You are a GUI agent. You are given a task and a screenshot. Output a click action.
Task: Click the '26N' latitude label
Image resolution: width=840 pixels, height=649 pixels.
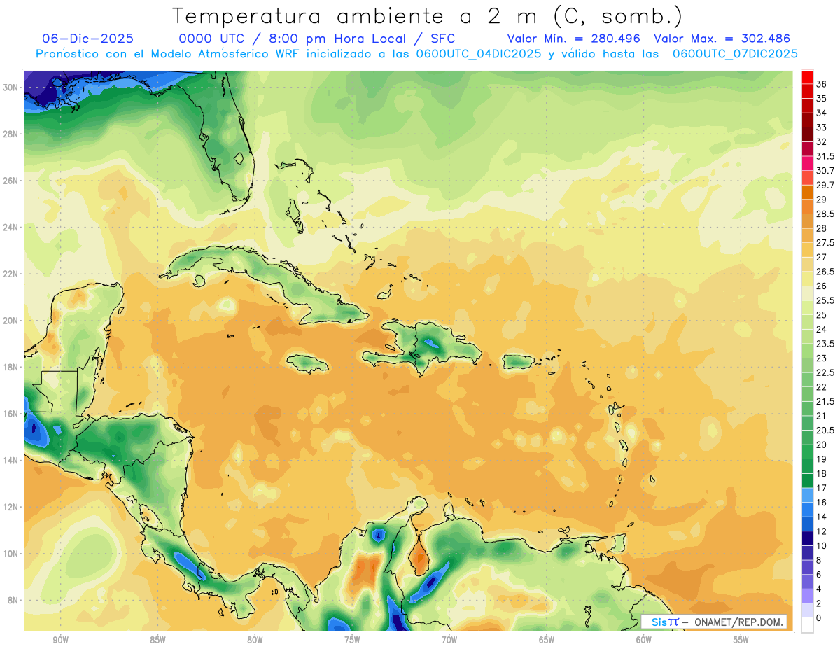[12, 181]
